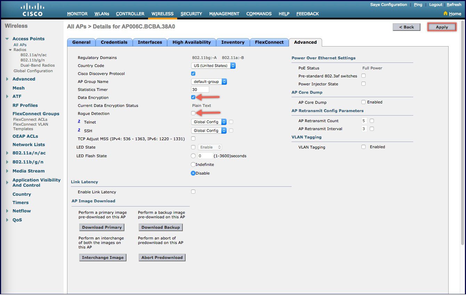Screen dimensions: 466x295
Task: Click the Download Backup button
Action: point(161,227)
